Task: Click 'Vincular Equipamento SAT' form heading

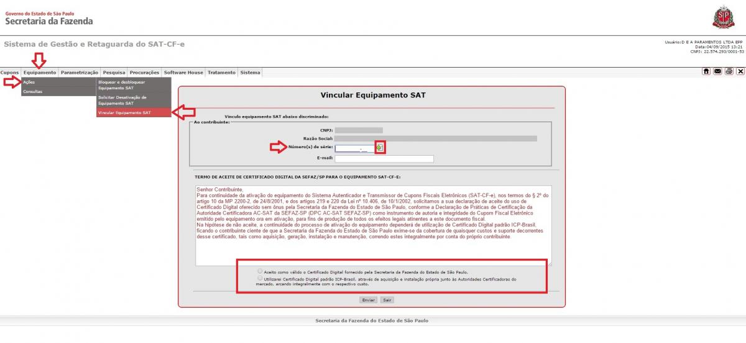Action: 373,96
